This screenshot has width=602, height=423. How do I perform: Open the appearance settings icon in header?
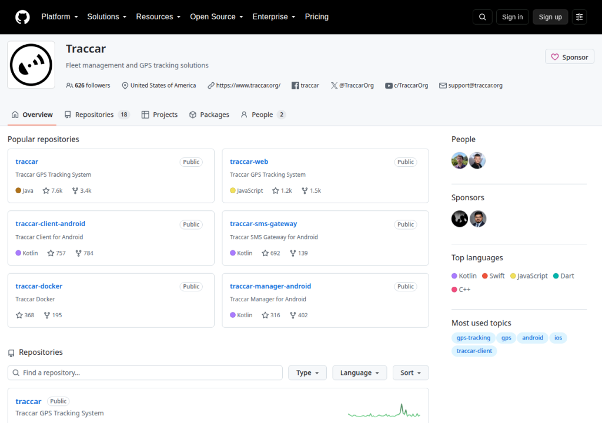click(x=579, y=17)
